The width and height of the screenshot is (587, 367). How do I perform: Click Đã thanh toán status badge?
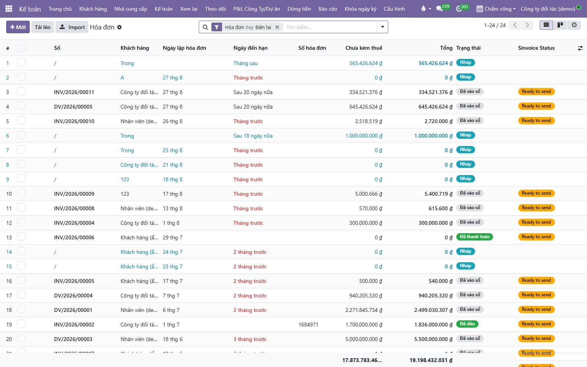click(475, 237)
